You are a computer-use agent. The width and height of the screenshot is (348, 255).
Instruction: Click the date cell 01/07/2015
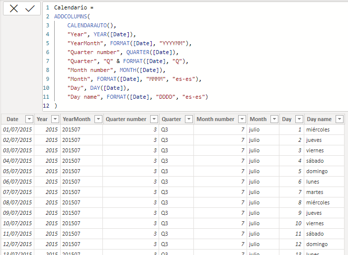pos(17,129)
